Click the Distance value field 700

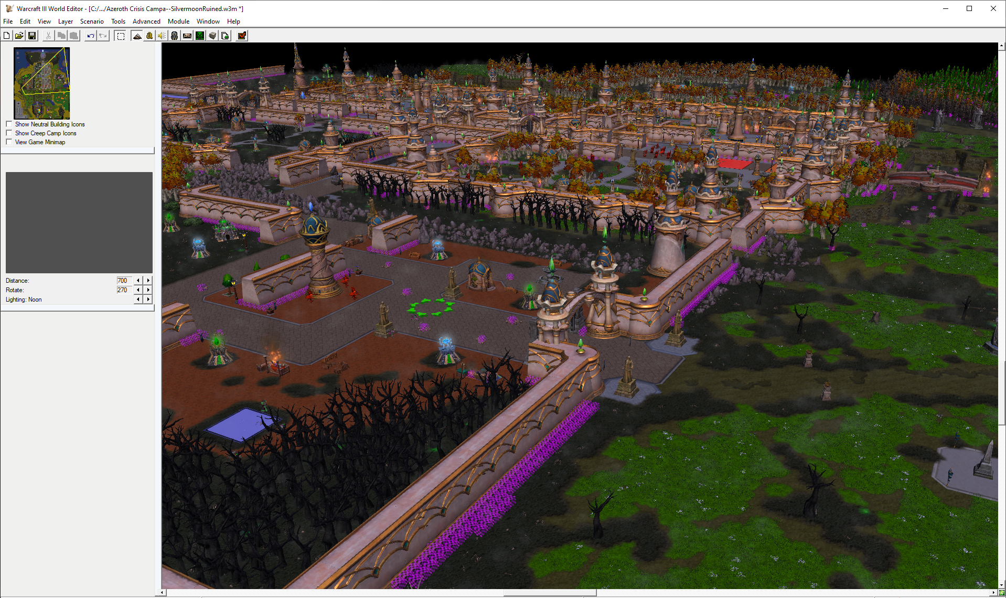[x=124, y=281]
